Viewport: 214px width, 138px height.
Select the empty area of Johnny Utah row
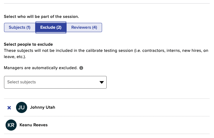tap(132, 107)
